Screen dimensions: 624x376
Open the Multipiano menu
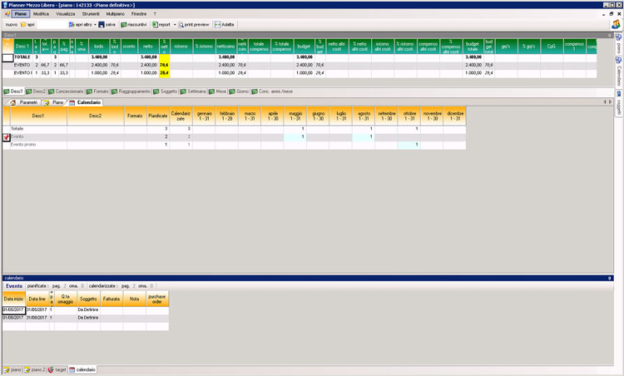click(116, 14)
